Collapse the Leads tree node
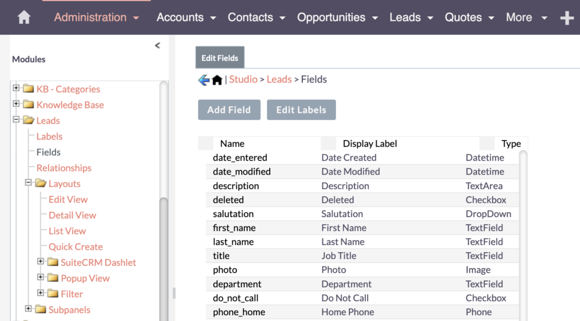Viewport: 580px width, 321px height. tap(16, 120)
